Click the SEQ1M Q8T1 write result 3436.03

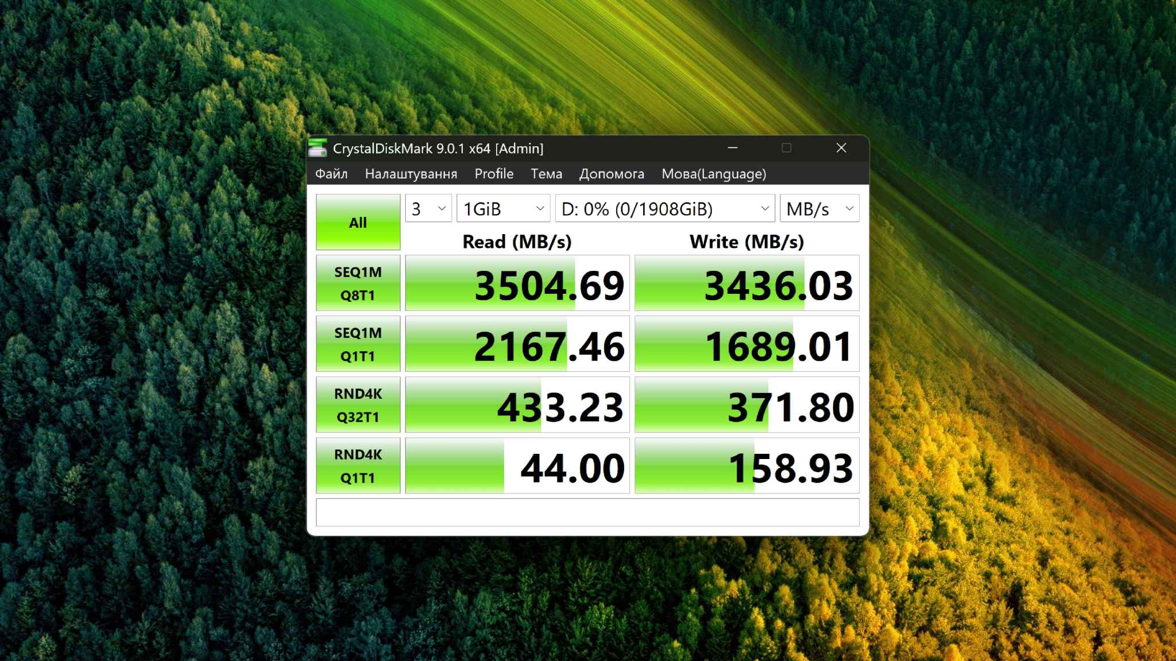(747, 283)
